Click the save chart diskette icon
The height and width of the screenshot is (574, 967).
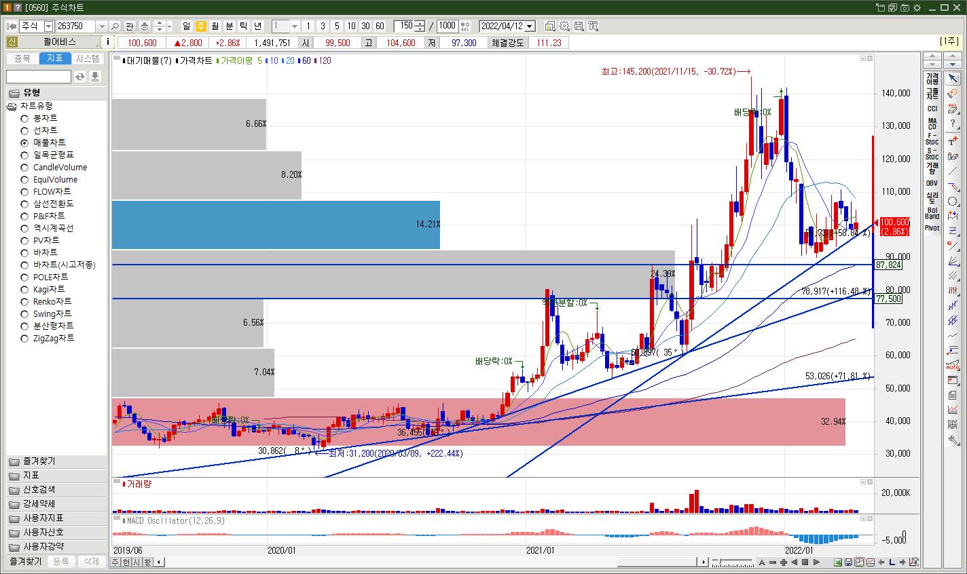click(x=579, y=26)
